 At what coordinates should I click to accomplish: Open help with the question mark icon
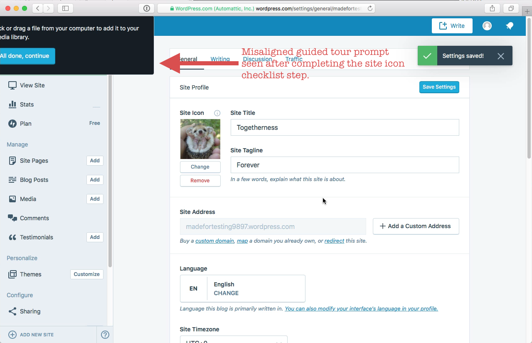[x=105, y=335]
